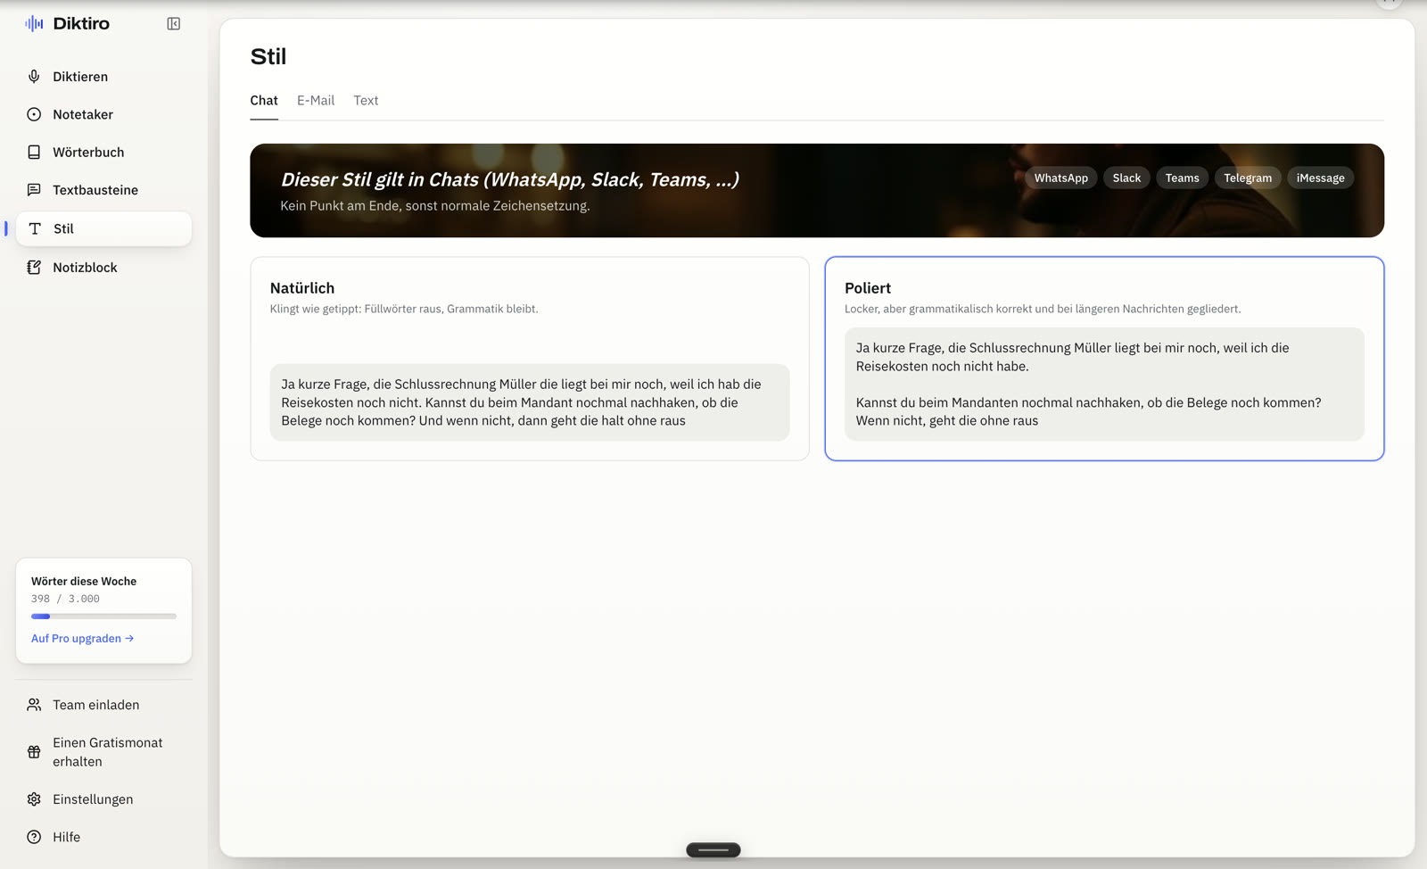Click the WhatsApp chip in banner
The width and height of the screenshot is (1427, 869).
coord(1061,178)
